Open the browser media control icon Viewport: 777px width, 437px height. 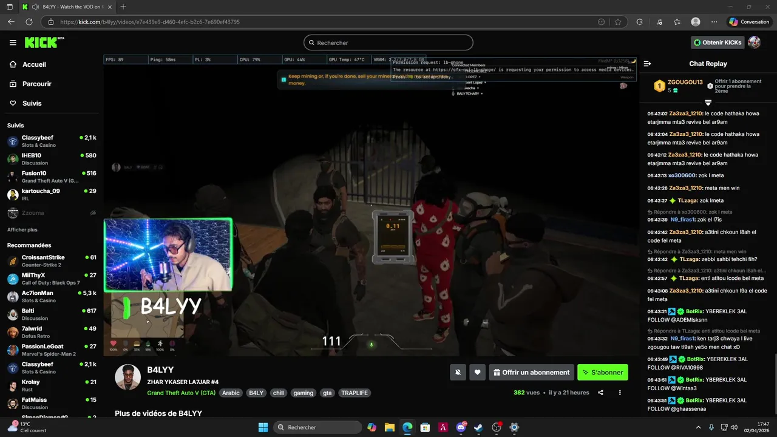coord(659,22)
